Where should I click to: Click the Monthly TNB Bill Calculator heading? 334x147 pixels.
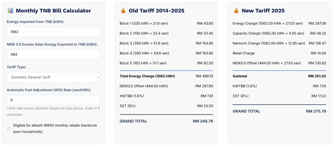coord(53,11)
